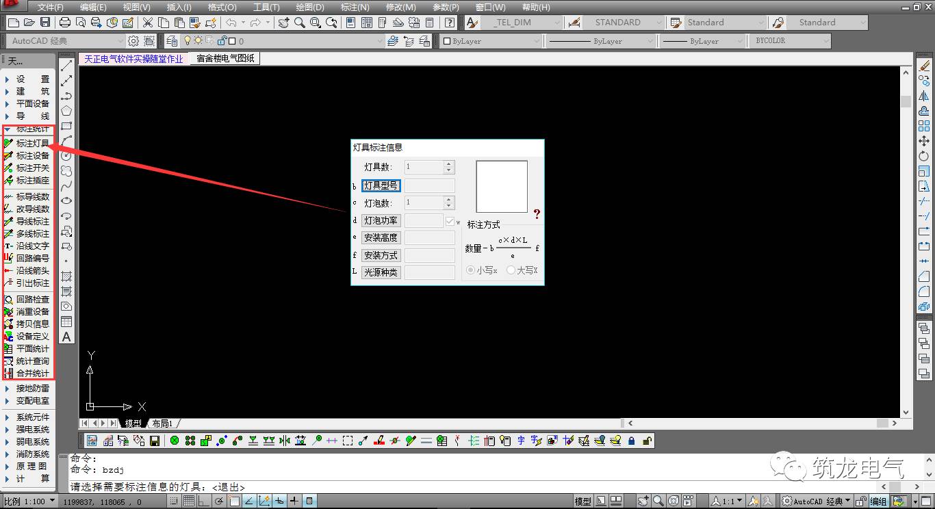Select the Mirror tool in modify toolbar
Viewport: 935px width, 509px height.
pyautogui.click(x=924, y=96)
